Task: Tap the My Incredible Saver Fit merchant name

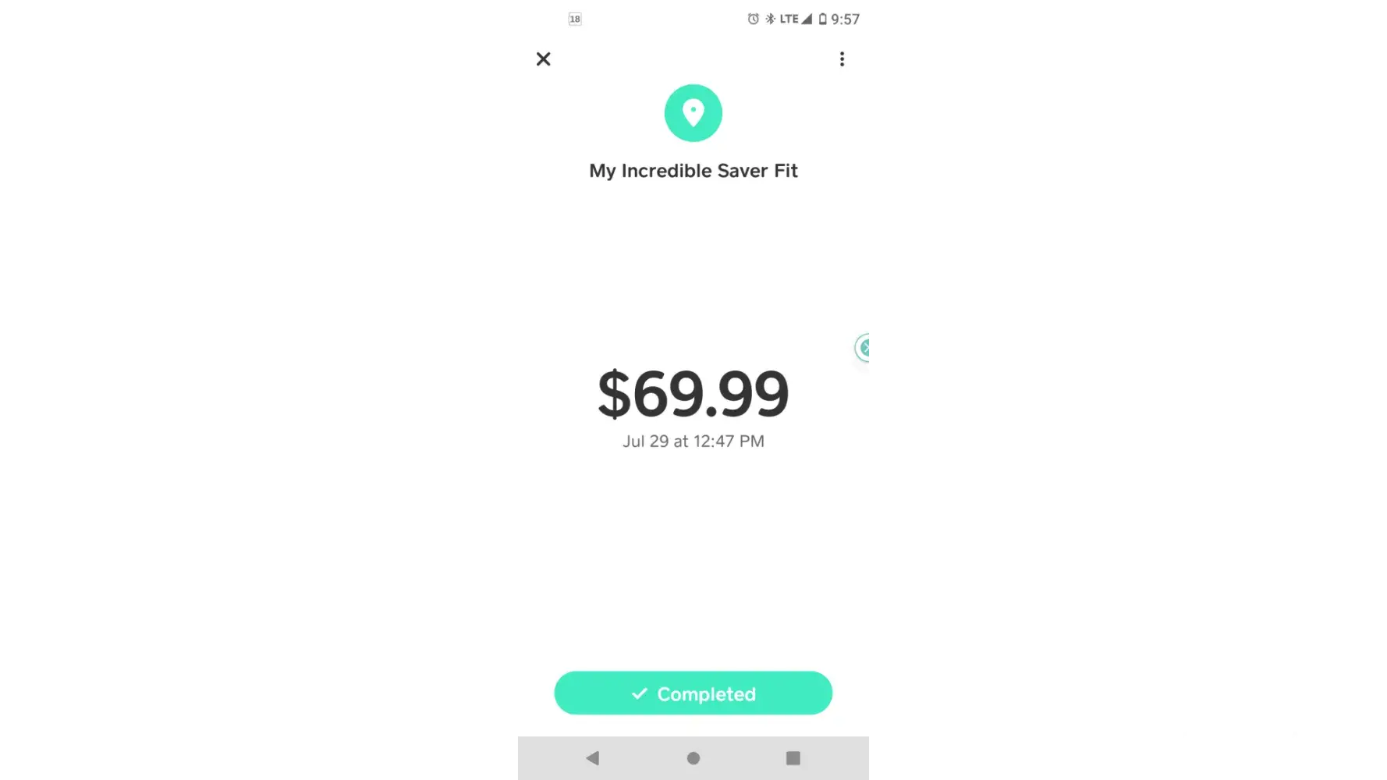Action: pyautogui.click(x=693, y=171)
